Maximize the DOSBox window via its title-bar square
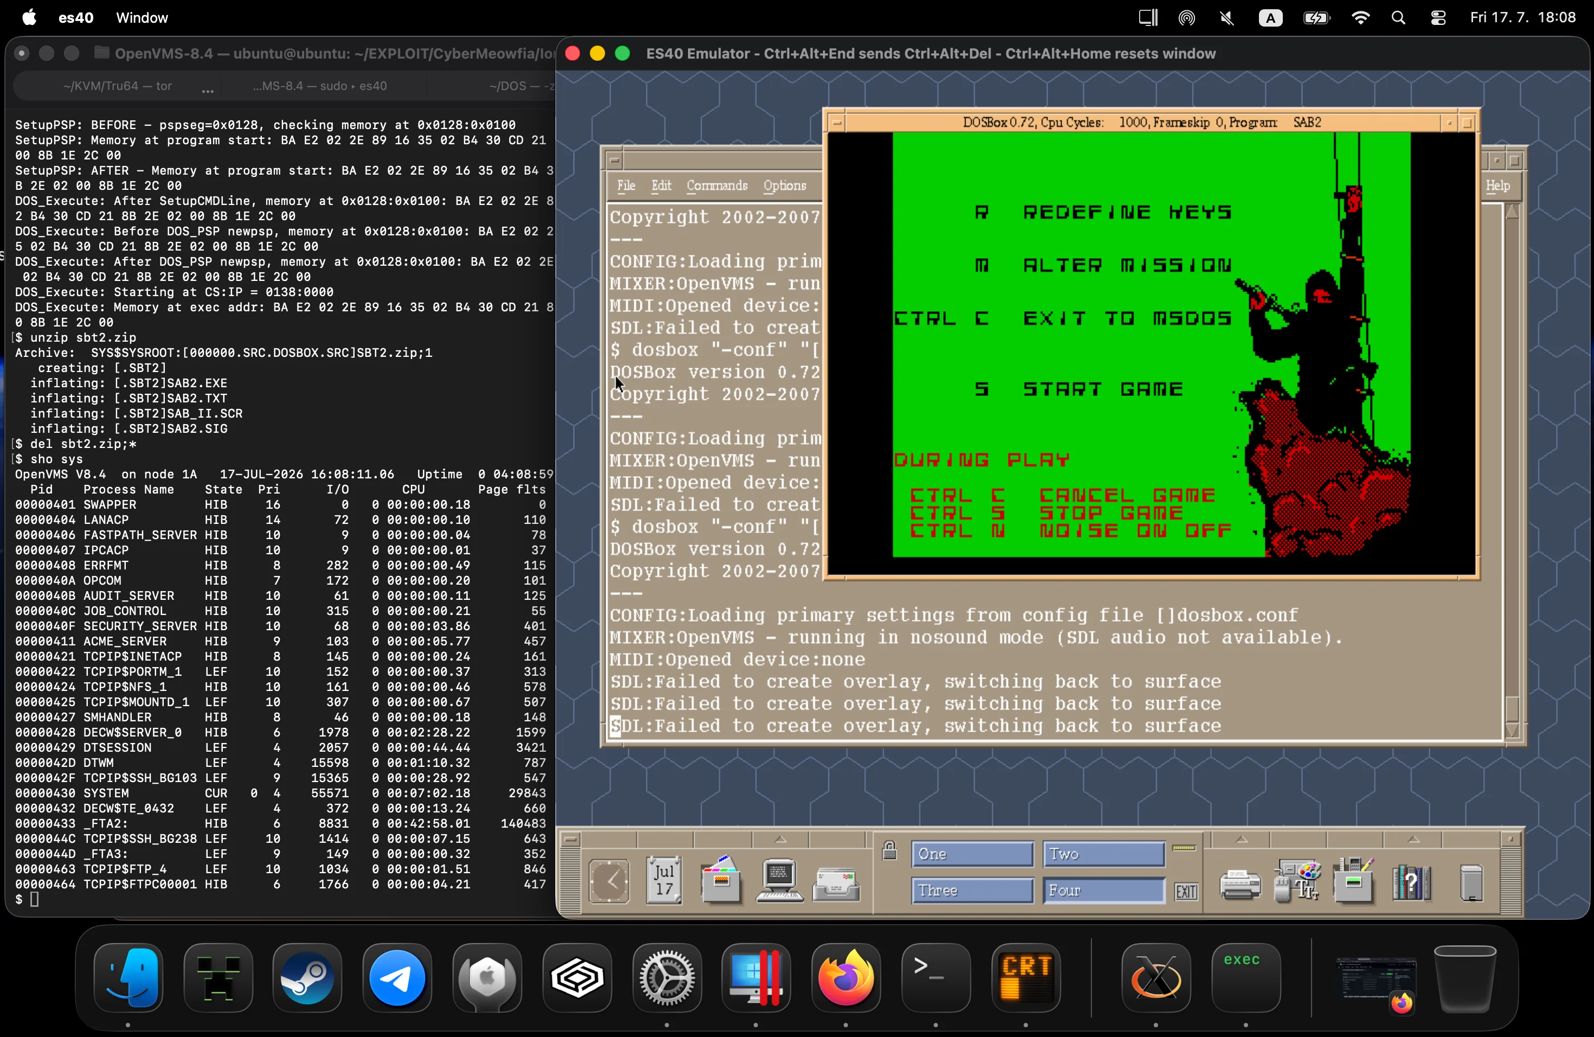Screen dimensions: 1594x1037 (1467, 123)
